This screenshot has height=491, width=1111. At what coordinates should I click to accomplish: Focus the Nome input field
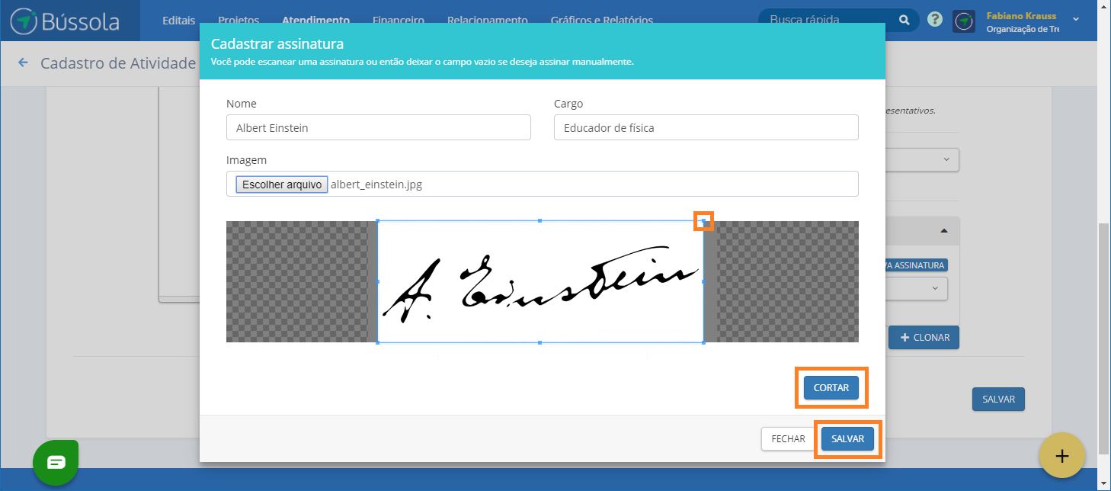[379, 127]
